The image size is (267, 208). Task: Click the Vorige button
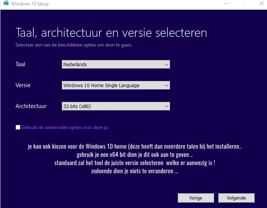(196, 198)
